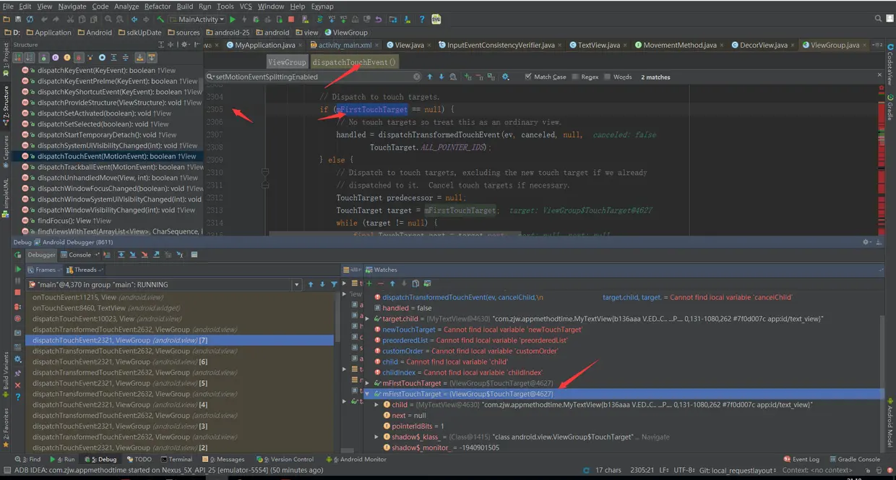Open the Analyze menu

tap(126, 6)
